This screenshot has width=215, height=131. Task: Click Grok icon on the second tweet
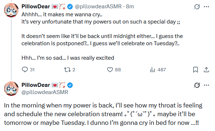197,85
